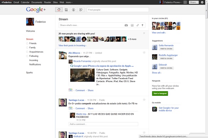Open Reader from top bar
This screenshot has height=138, width=208.
click(x=48, y=2)
